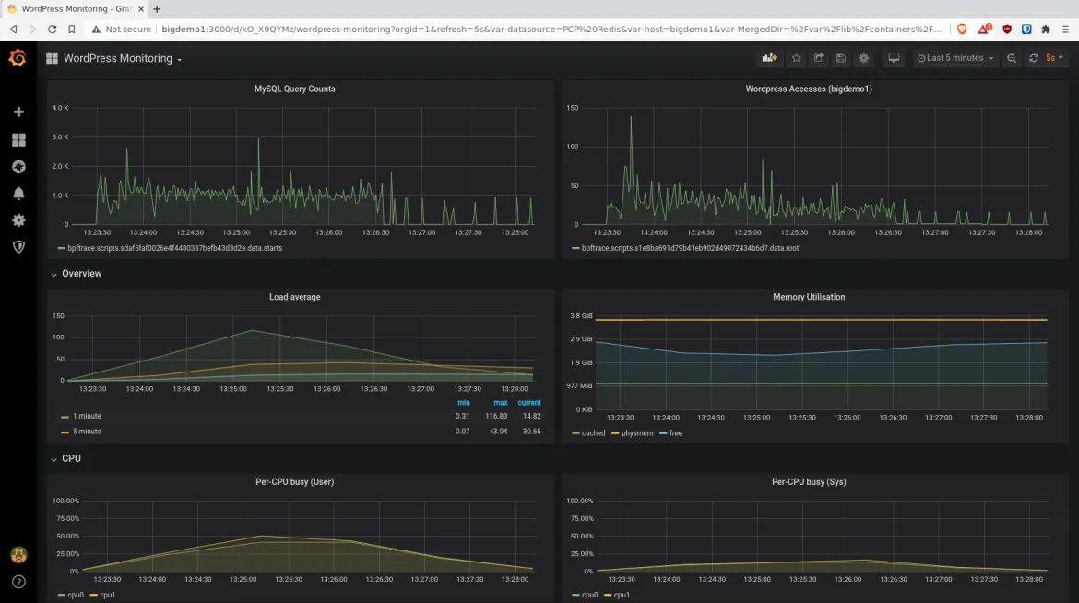
Task: Open the MySQL Query Counts panel menu
Action: 295,89
